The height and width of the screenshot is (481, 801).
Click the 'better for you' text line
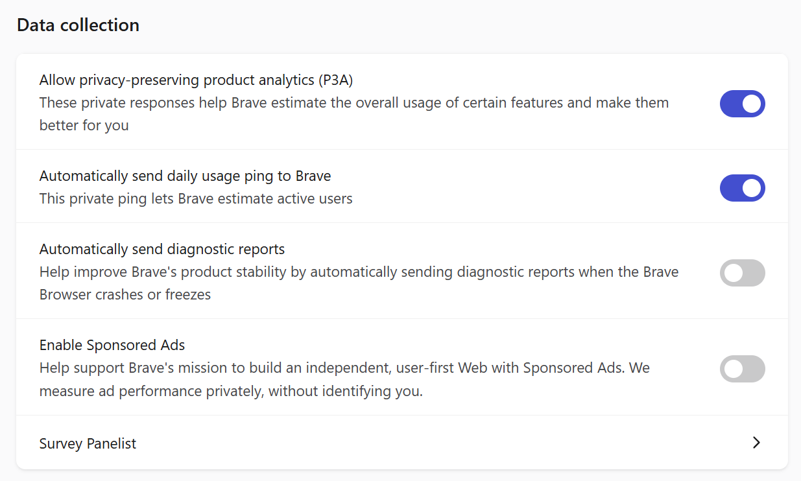[84, 126]
